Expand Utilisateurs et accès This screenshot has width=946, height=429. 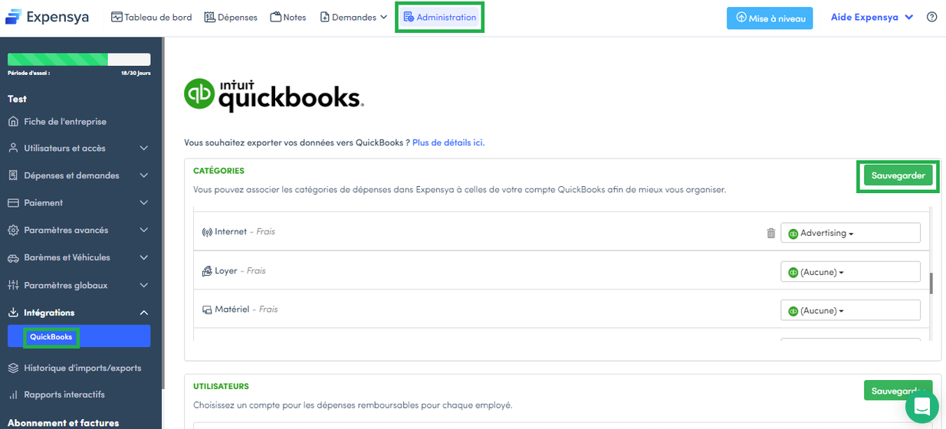point(79,148)
